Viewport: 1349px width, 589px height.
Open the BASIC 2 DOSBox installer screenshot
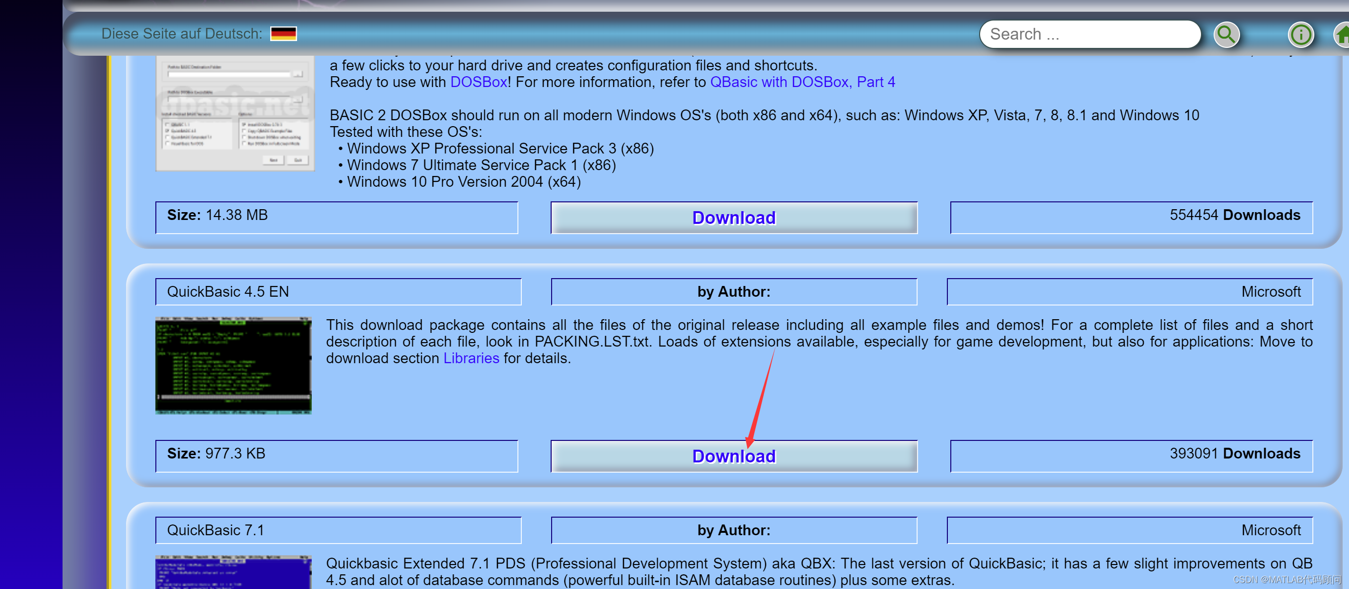tap(235, 113)
